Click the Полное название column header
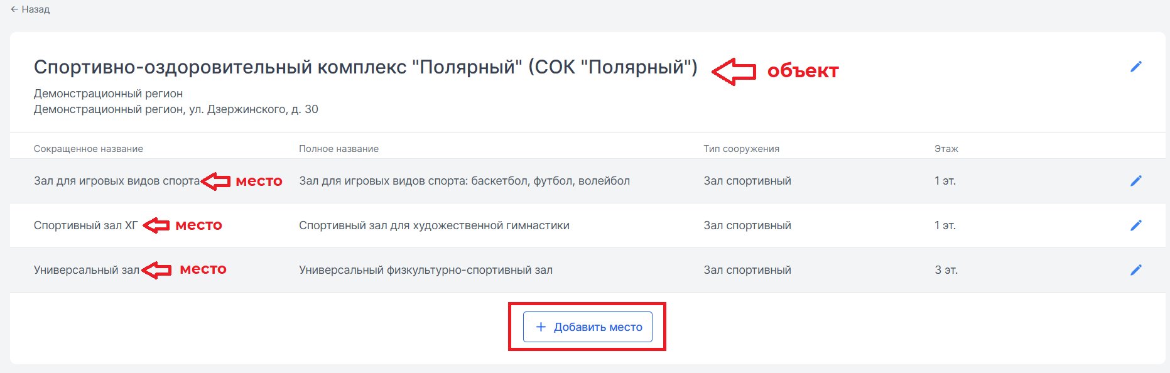The width and height of the screenshot is (1170, 373). 339,149
